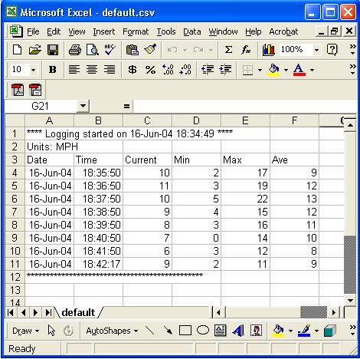Toggle Center alignment button
Image resolution: width=360 pixels, height=359 pixels.
pos(92,70)
